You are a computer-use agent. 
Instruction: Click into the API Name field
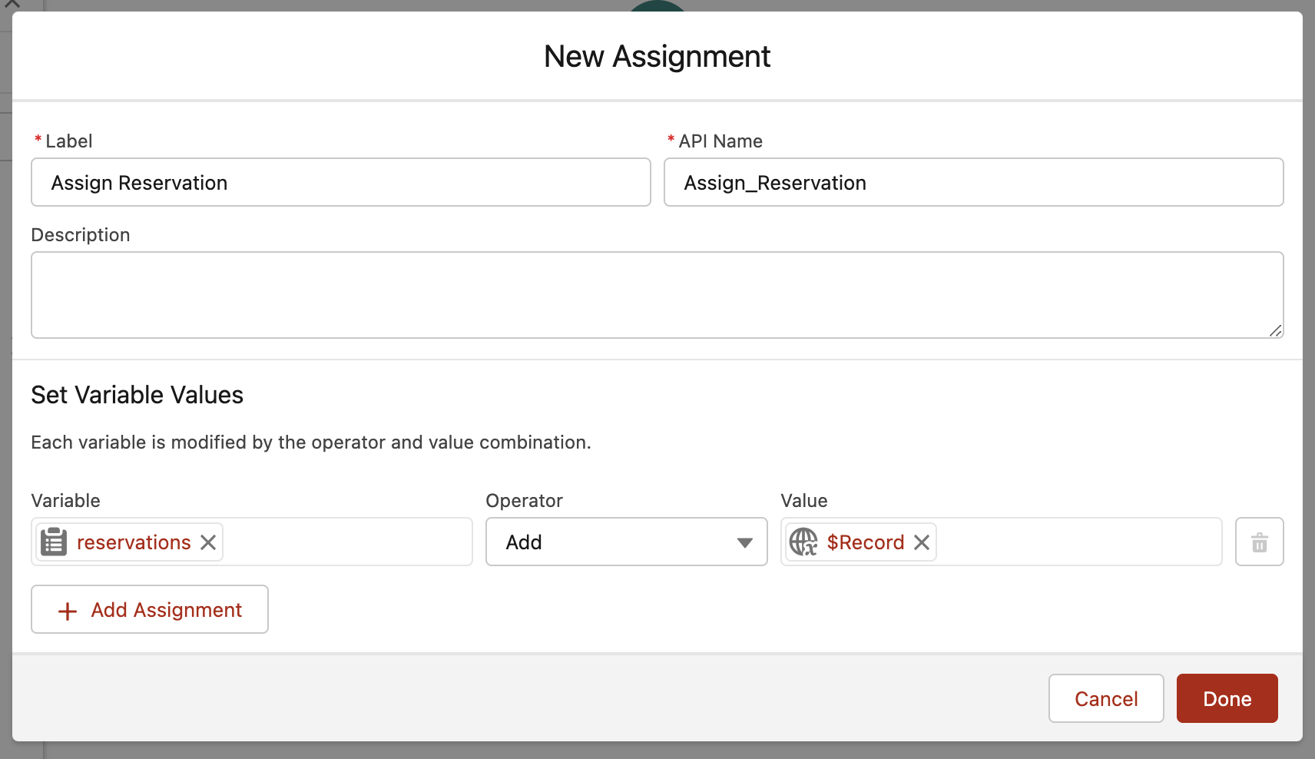pyautogui.click(x=973, y=183)
